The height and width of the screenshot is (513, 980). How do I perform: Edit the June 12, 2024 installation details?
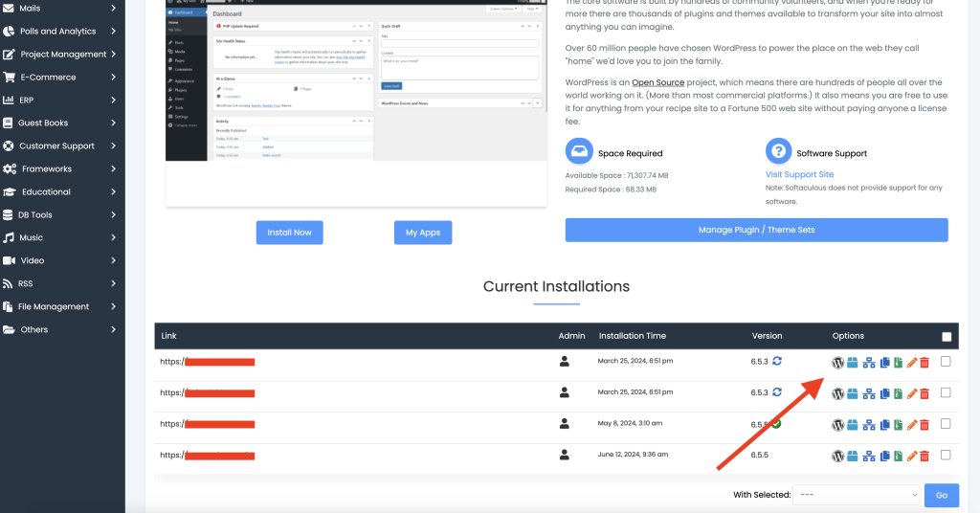912,457
